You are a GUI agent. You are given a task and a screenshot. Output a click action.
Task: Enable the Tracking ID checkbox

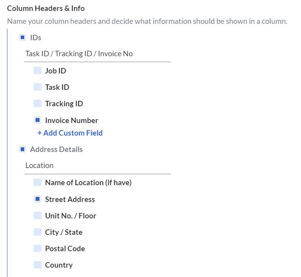[x=38, y=104]
